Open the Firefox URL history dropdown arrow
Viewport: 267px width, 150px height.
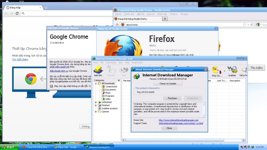pyautogui.click(x=248, y=25)
